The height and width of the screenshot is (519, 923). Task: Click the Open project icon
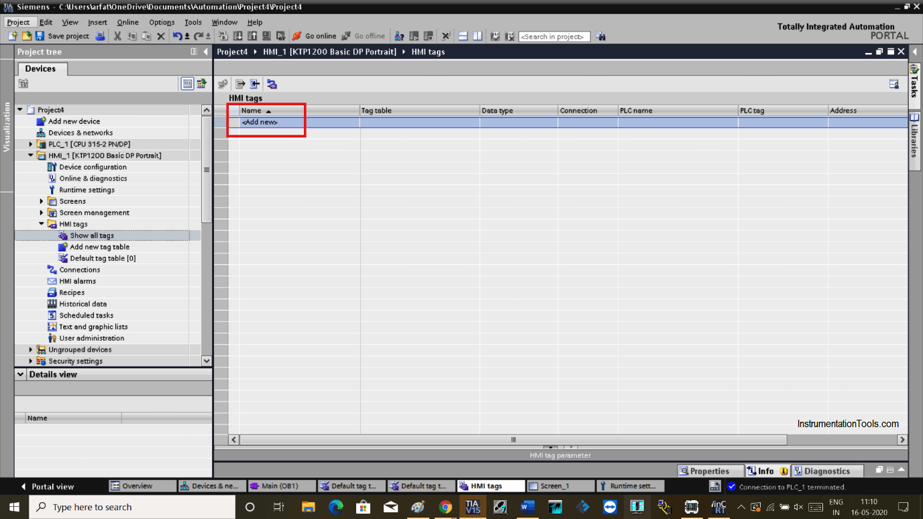[27, 36]
